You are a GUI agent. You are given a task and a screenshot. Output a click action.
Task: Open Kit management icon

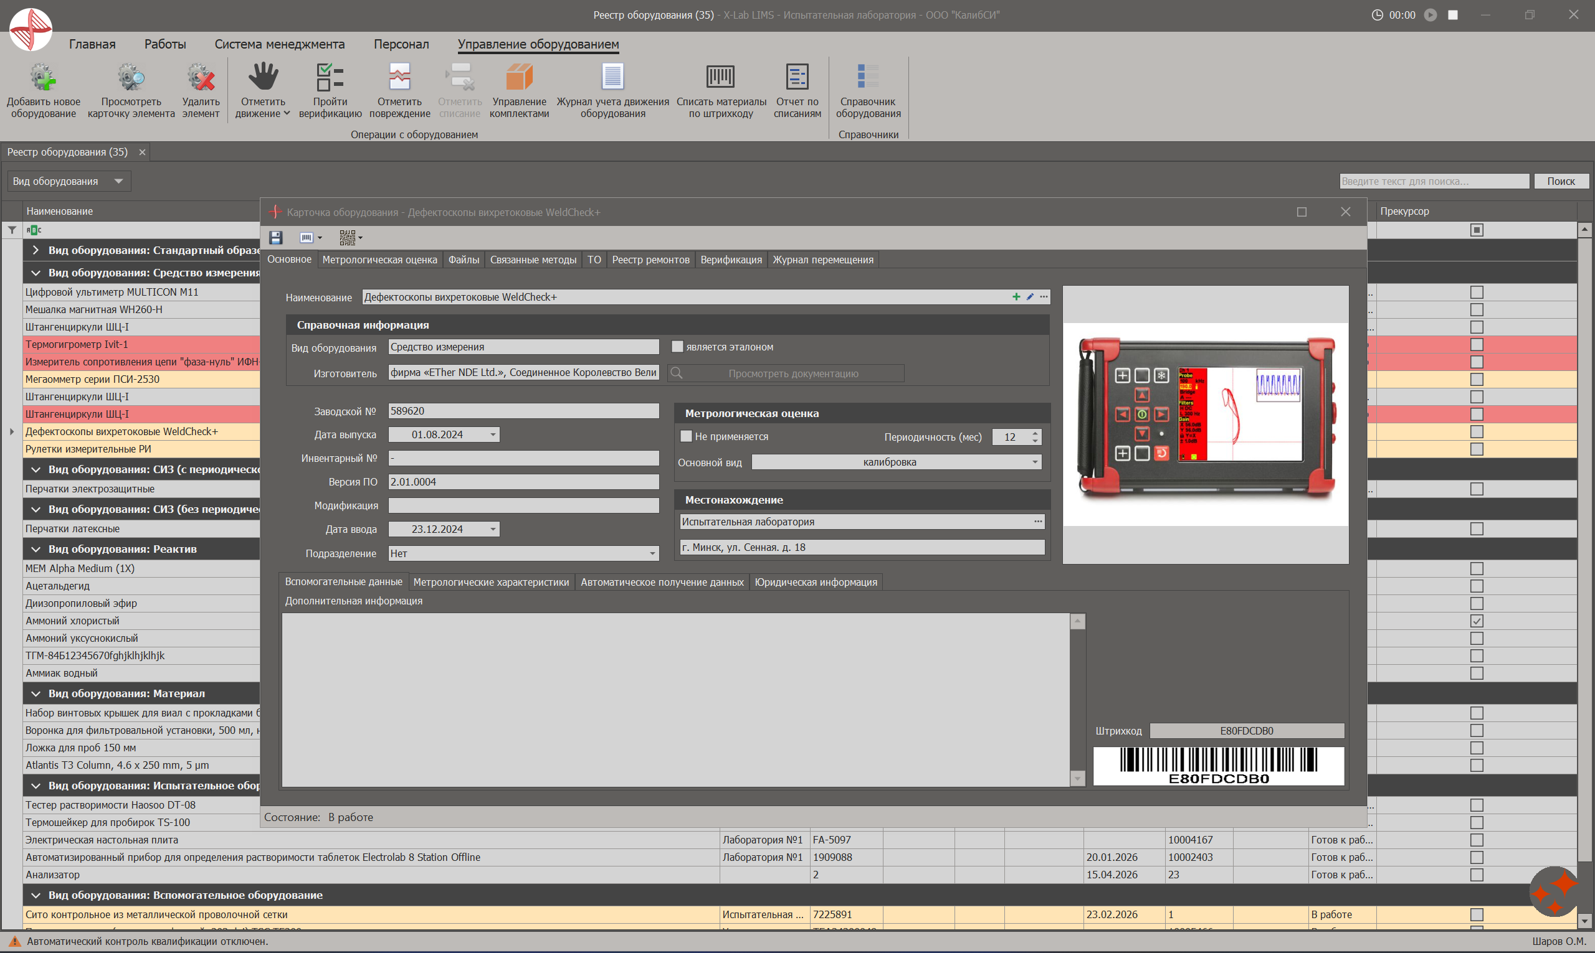tap(518, 78)
